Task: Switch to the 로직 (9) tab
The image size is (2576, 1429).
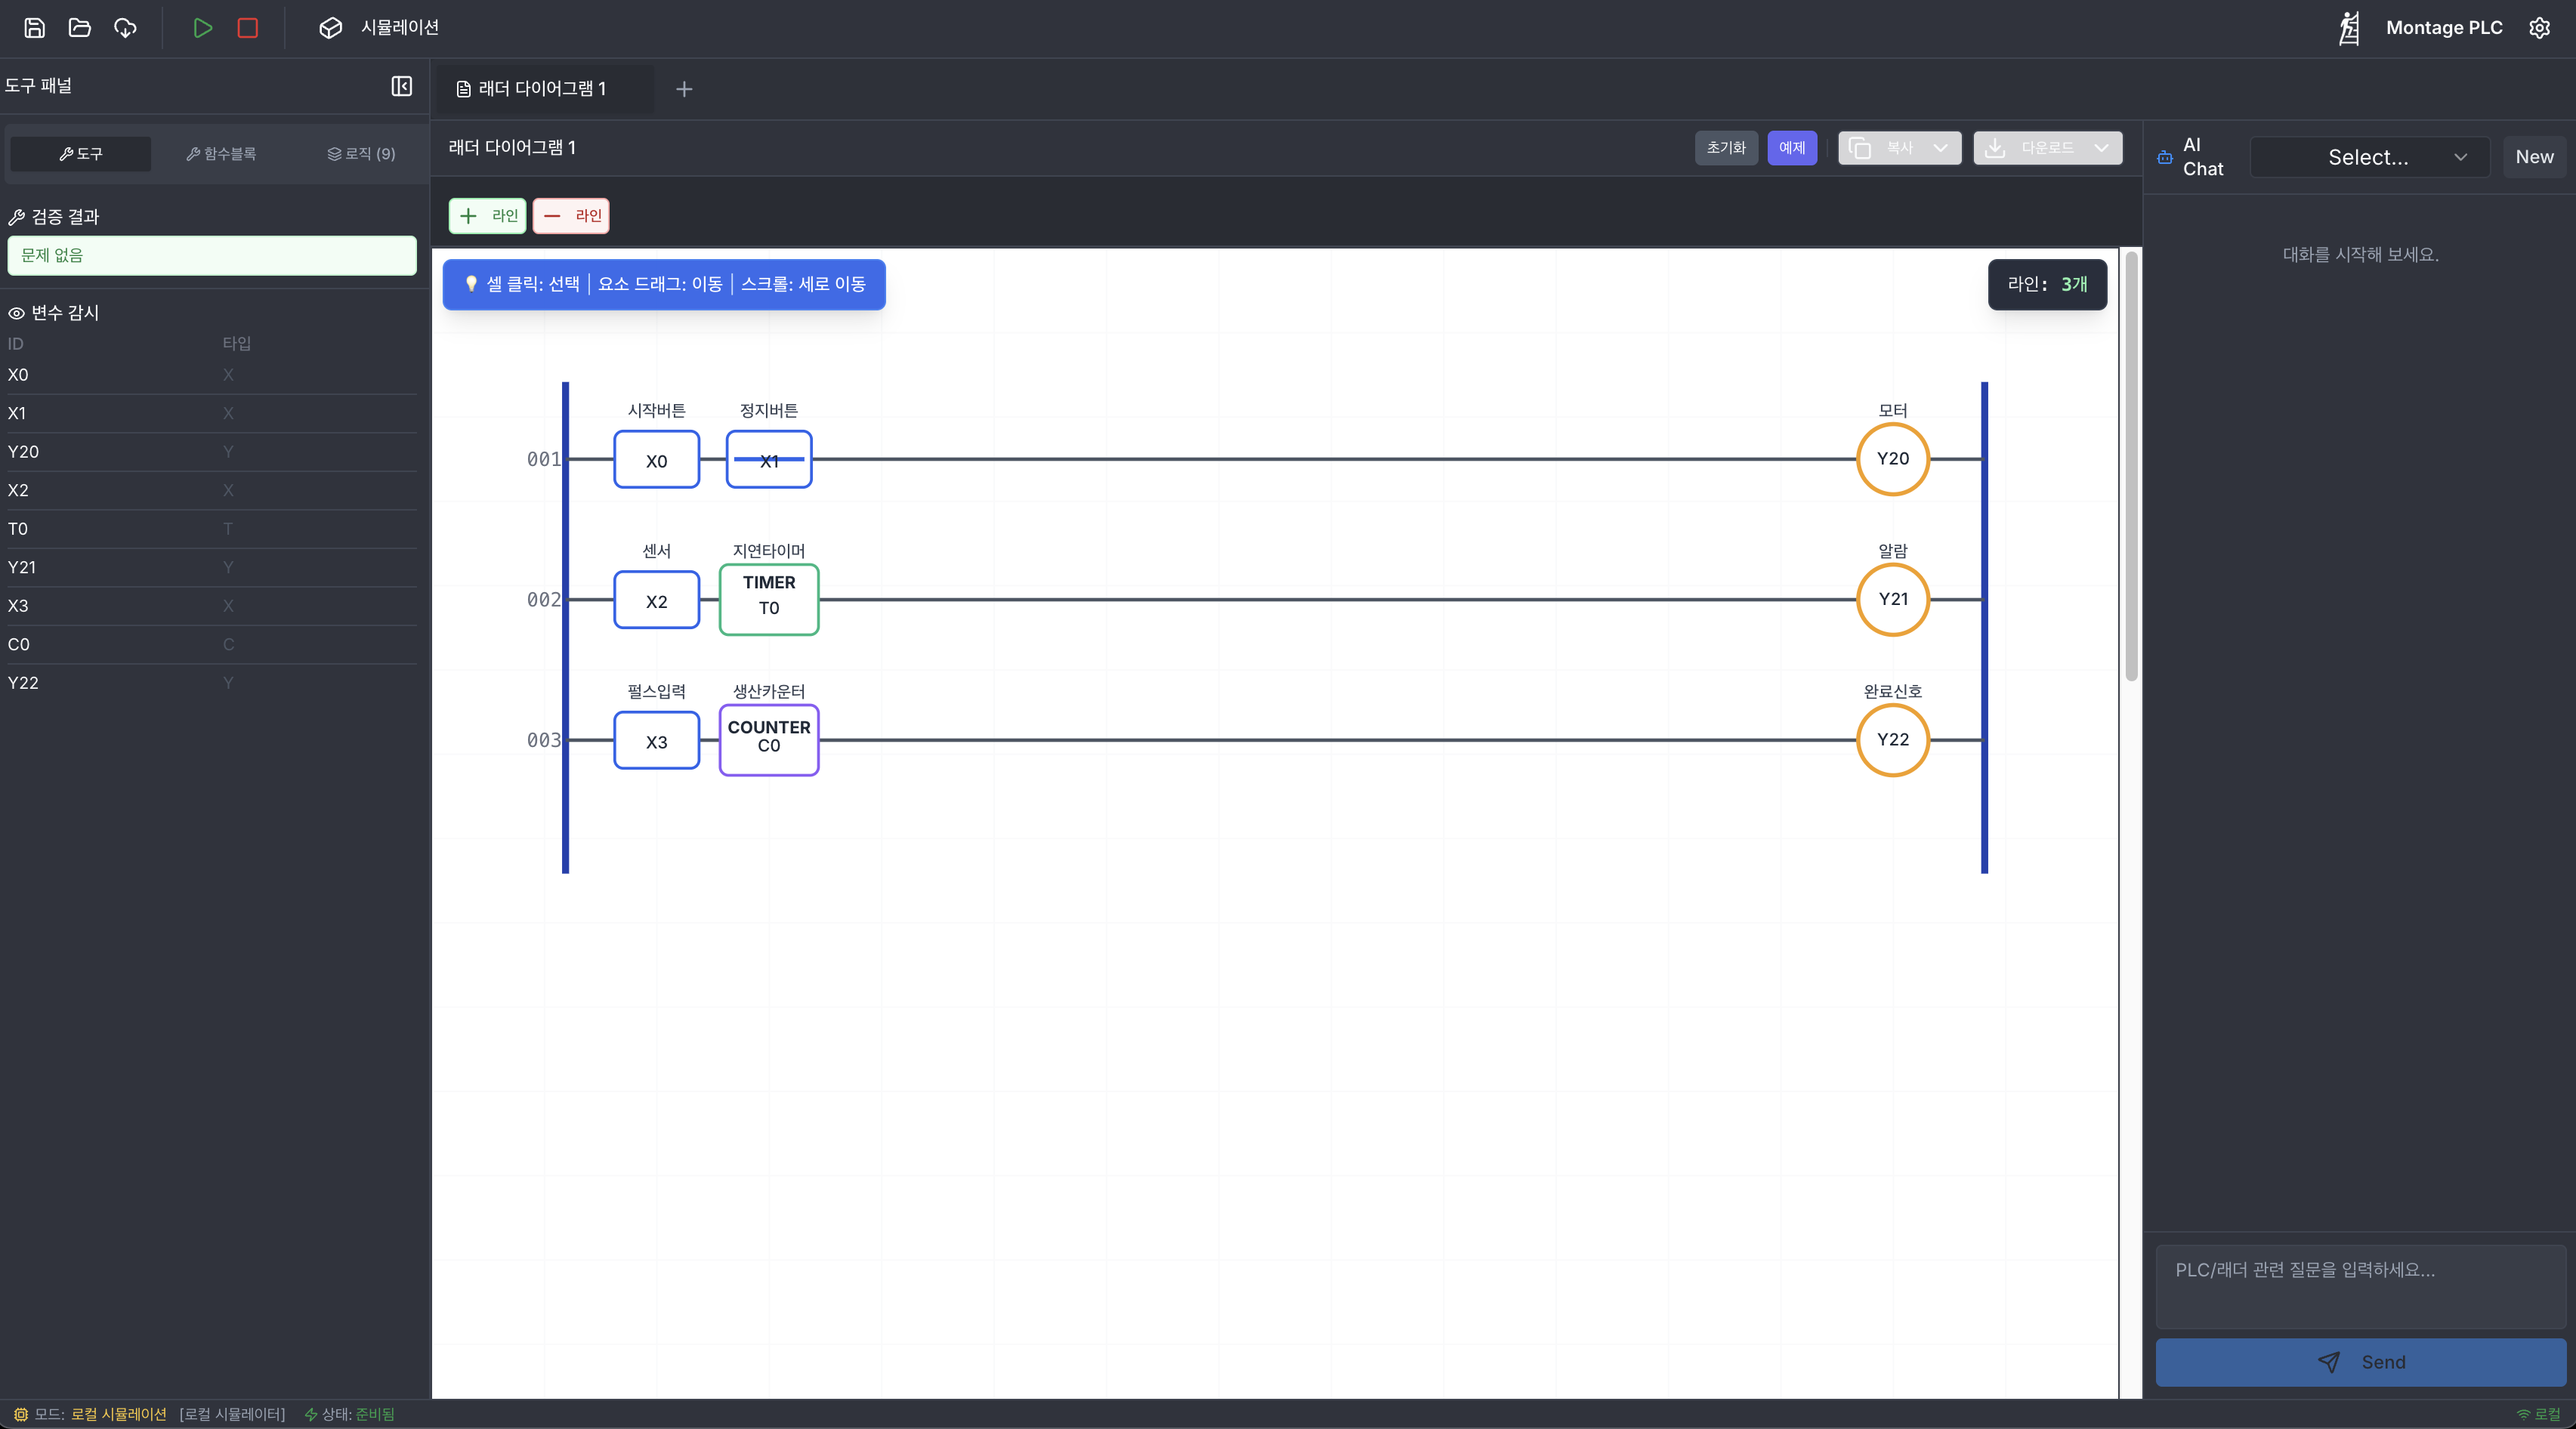Action: pos(361,154)
